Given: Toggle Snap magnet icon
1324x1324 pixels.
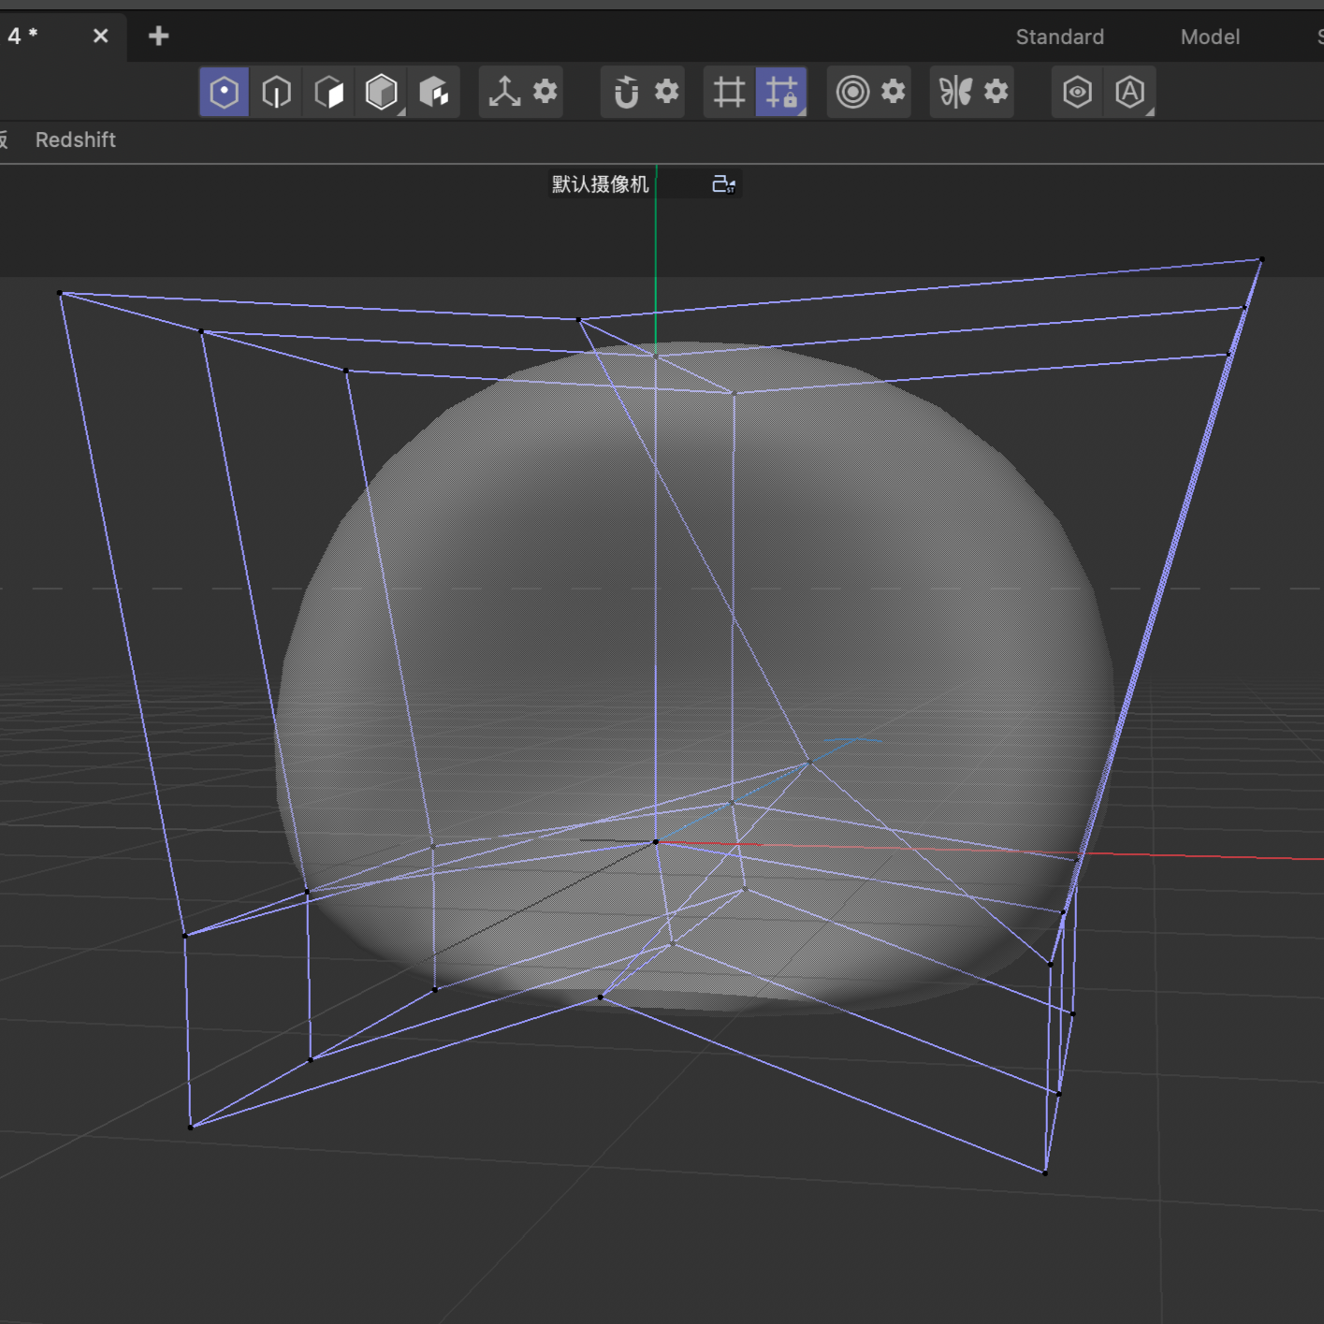Looking at the screenshot, I should [626, 92].
